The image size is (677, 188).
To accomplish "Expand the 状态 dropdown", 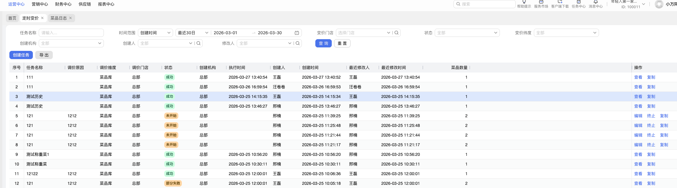I will click(x=467, y=33).
